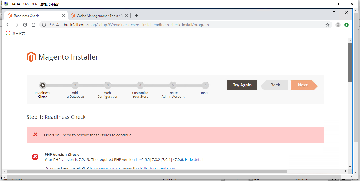Click the scroll down arrow of page scrollbar
The height and width of the screenshot is (181, 360).
click(x=350, y=167)
